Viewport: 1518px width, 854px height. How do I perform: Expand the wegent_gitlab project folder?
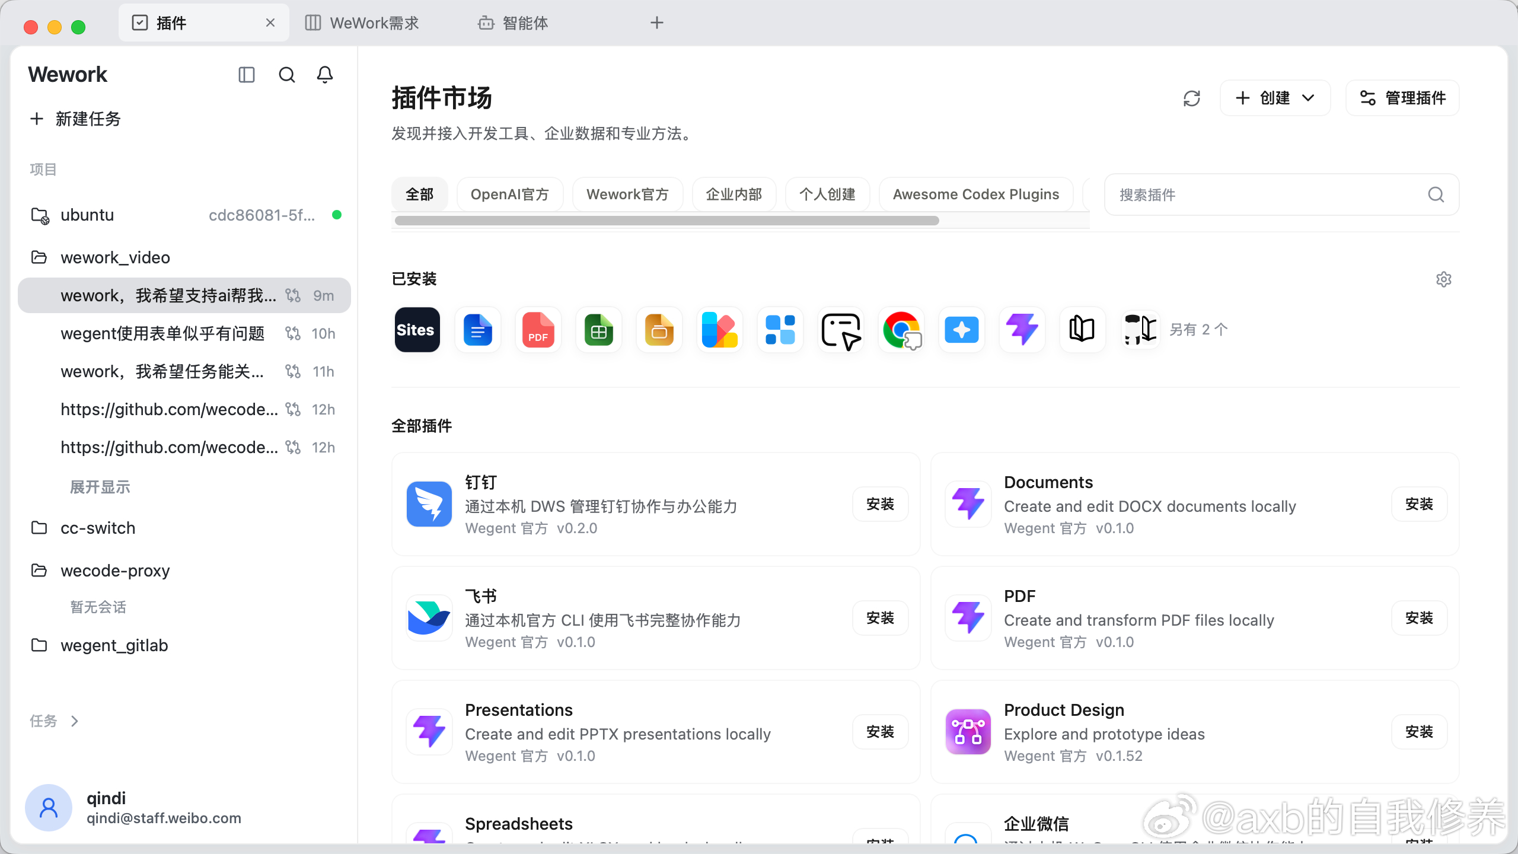pyautogui.click(x=39, y=645)
